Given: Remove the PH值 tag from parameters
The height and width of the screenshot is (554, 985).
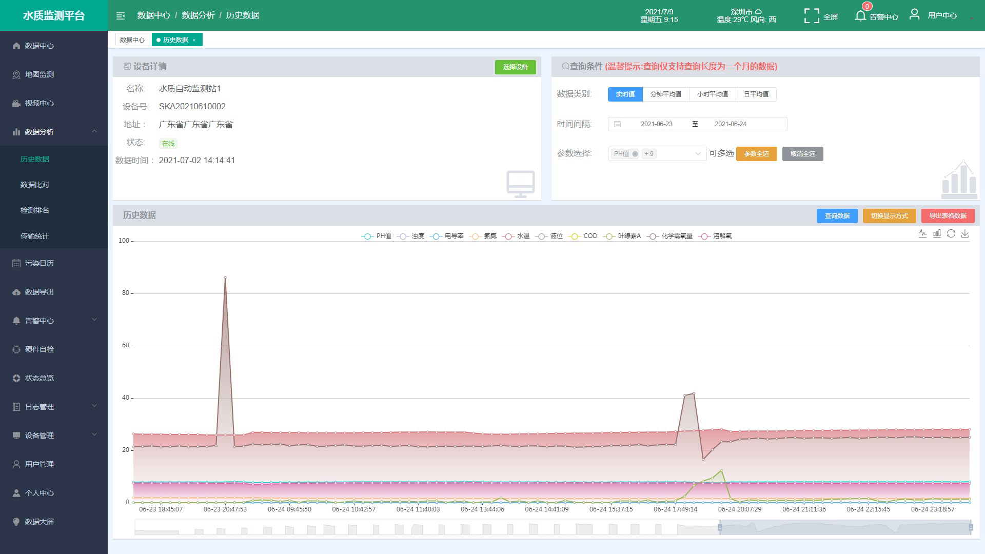Looking at the screenshot, I should 635,154.
